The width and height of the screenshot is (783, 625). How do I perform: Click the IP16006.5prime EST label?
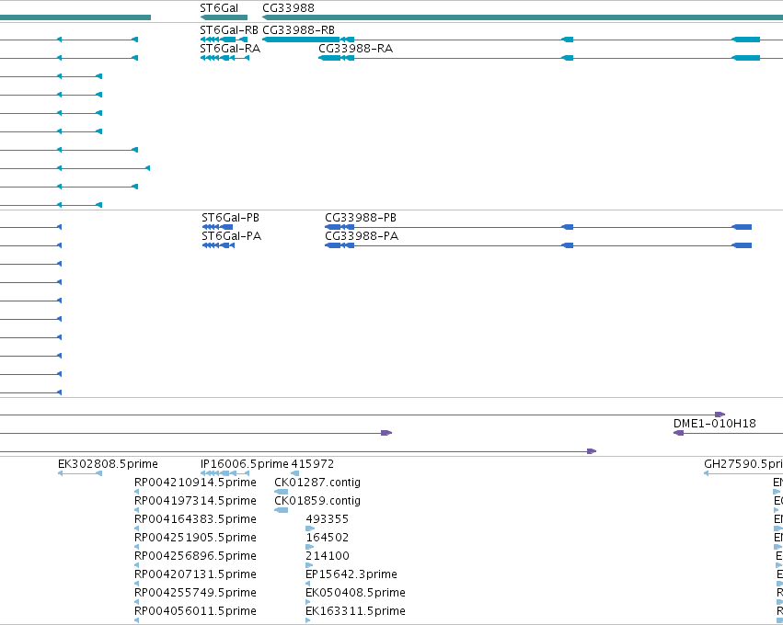244,464
